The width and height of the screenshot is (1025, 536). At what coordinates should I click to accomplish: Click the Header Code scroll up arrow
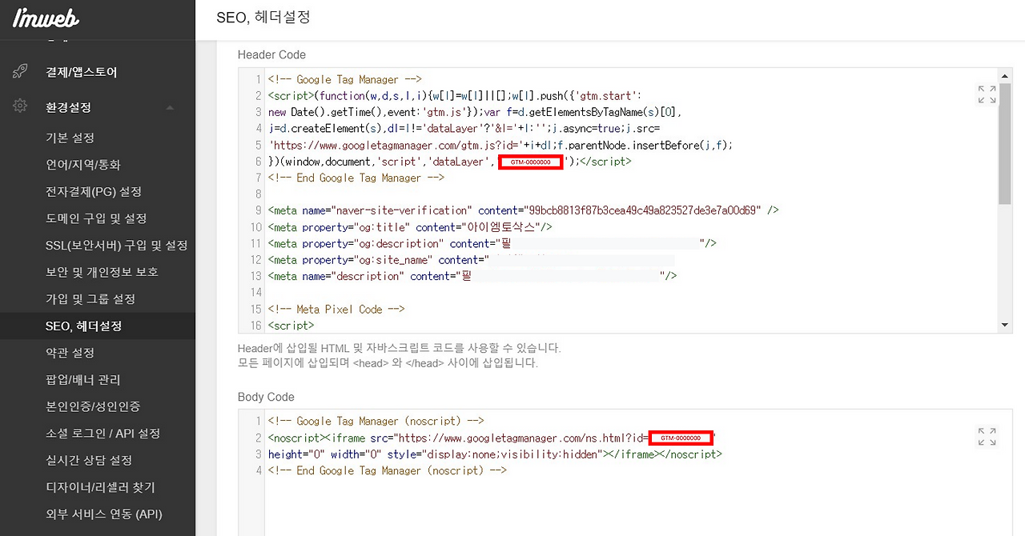[1005, 75]
